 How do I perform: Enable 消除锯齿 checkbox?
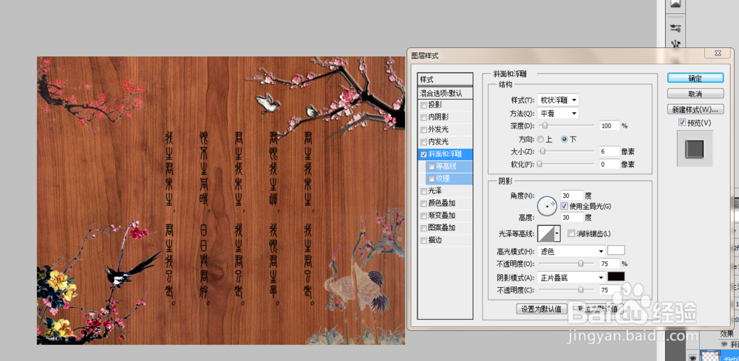pos(571,233)
